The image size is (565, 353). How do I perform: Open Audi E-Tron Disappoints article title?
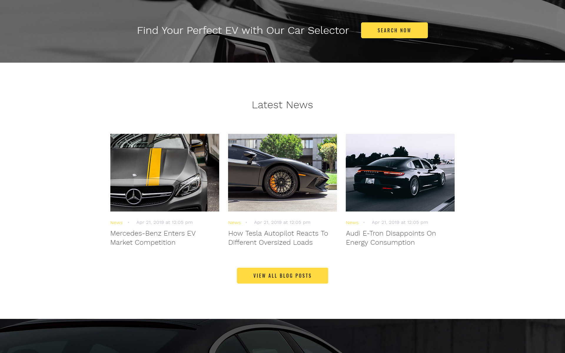391,238
